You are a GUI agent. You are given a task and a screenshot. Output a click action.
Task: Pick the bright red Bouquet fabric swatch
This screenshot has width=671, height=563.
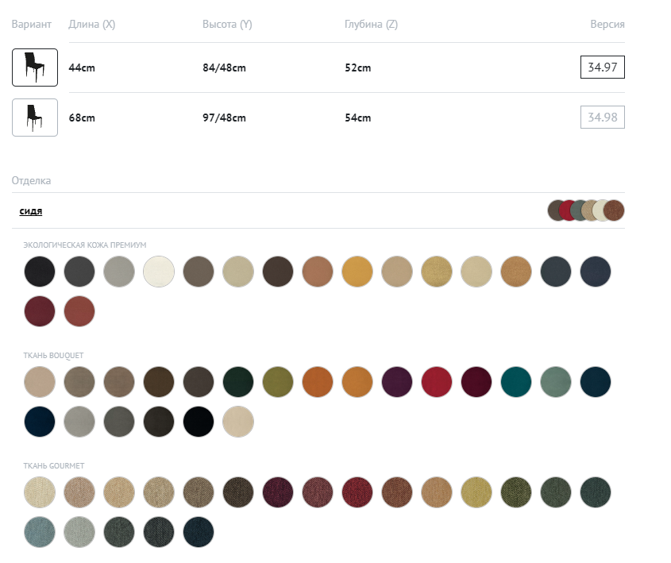coord(437,382)
